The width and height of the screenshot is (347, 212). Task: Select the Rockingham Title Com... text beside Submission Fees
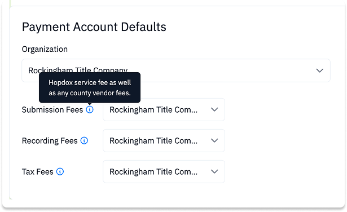153,110
